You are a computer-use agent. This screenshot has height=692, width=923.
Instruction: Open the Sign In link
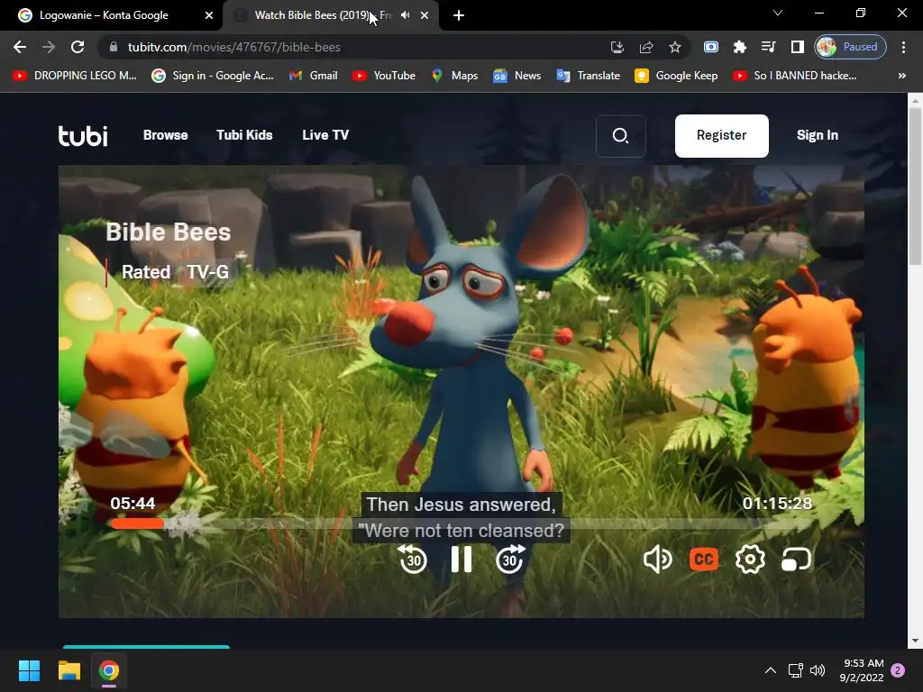click(x=817, y=135)
